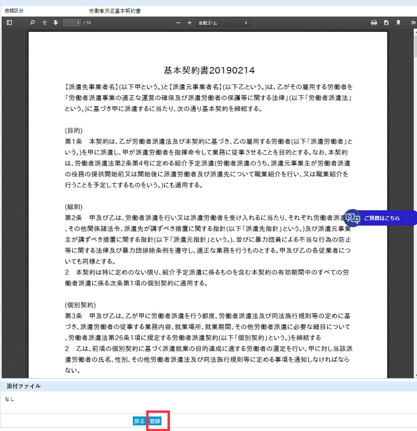Screen dimensions: 417x431
Task: Open the find-in-document search tool
Action: 32,23
